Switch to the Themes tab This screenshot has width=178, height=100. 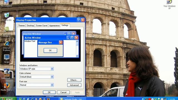(x=21, y=26)
